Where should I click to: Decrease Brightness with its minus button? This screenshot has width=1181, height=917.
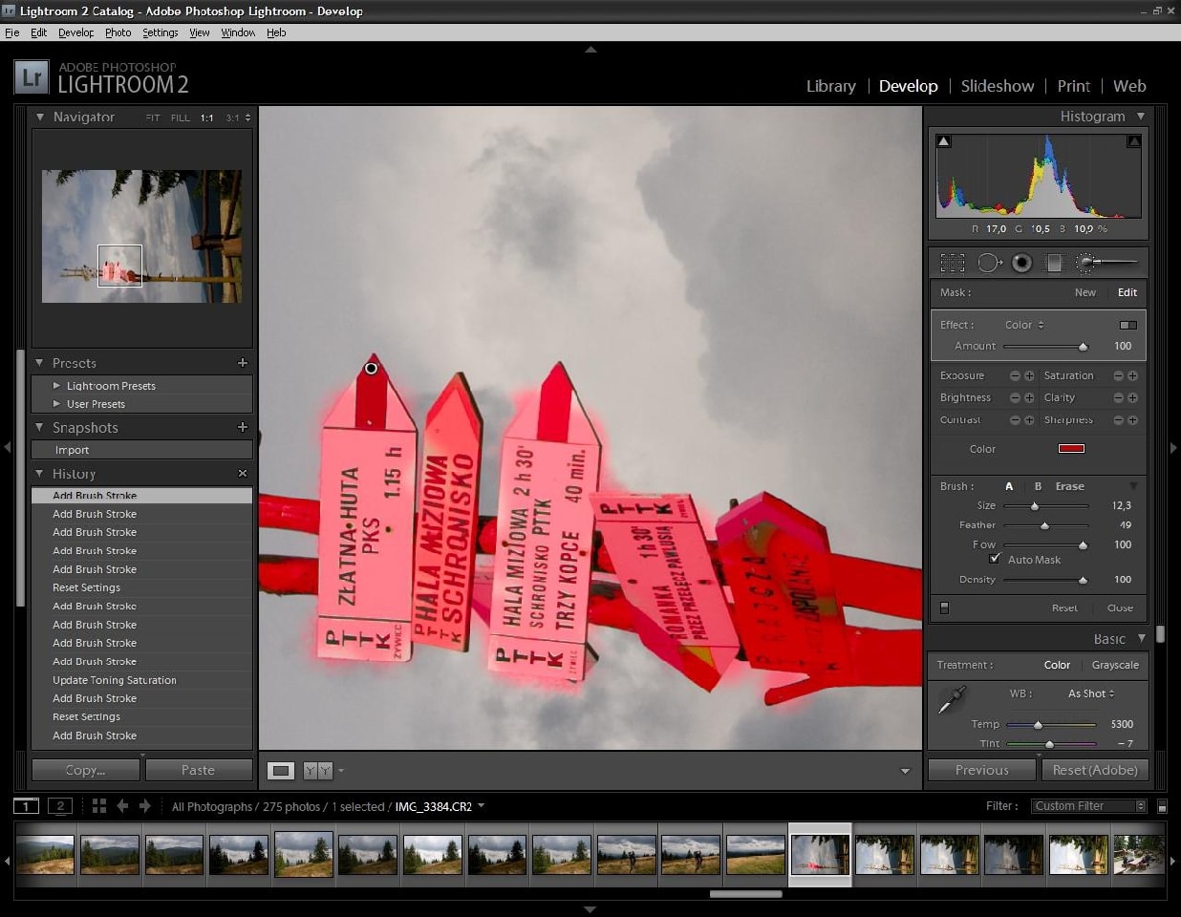(x=1015, y=397)
